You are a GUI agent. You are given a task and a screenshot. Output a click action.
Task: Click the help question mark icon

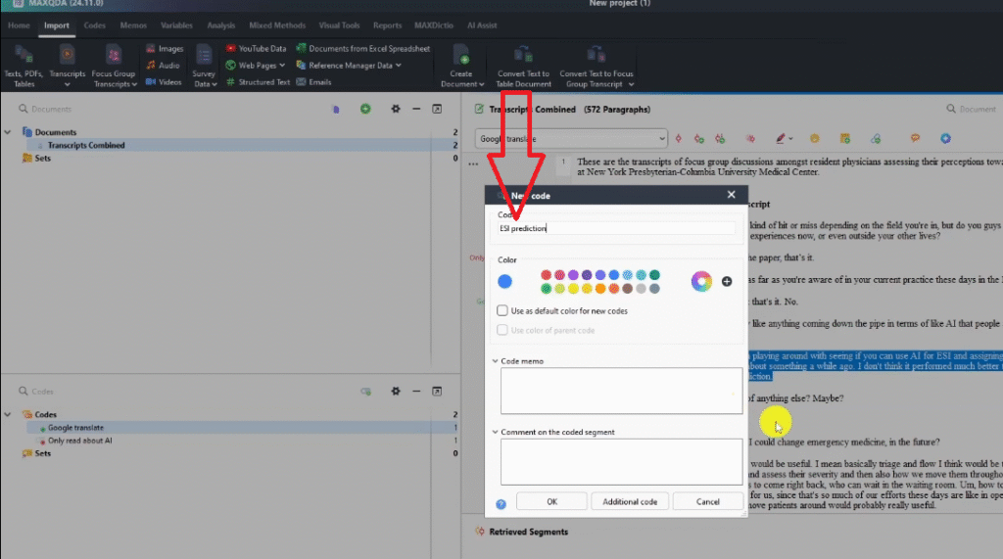pyautogui.click(x=501, y=502)
